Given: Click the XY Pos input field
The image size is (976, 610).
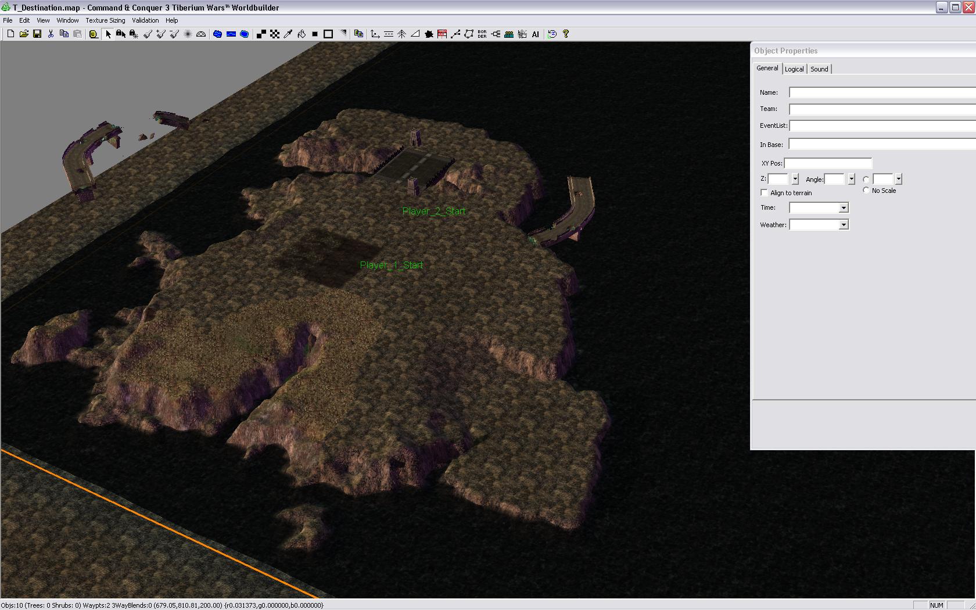Looking at the screenshot, I should 828,163.
